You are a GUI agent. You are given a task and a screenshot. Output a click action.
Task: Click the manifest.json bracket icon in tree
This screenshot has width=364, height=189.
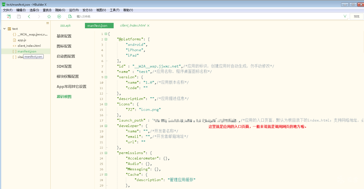click(x=14, y=51)
